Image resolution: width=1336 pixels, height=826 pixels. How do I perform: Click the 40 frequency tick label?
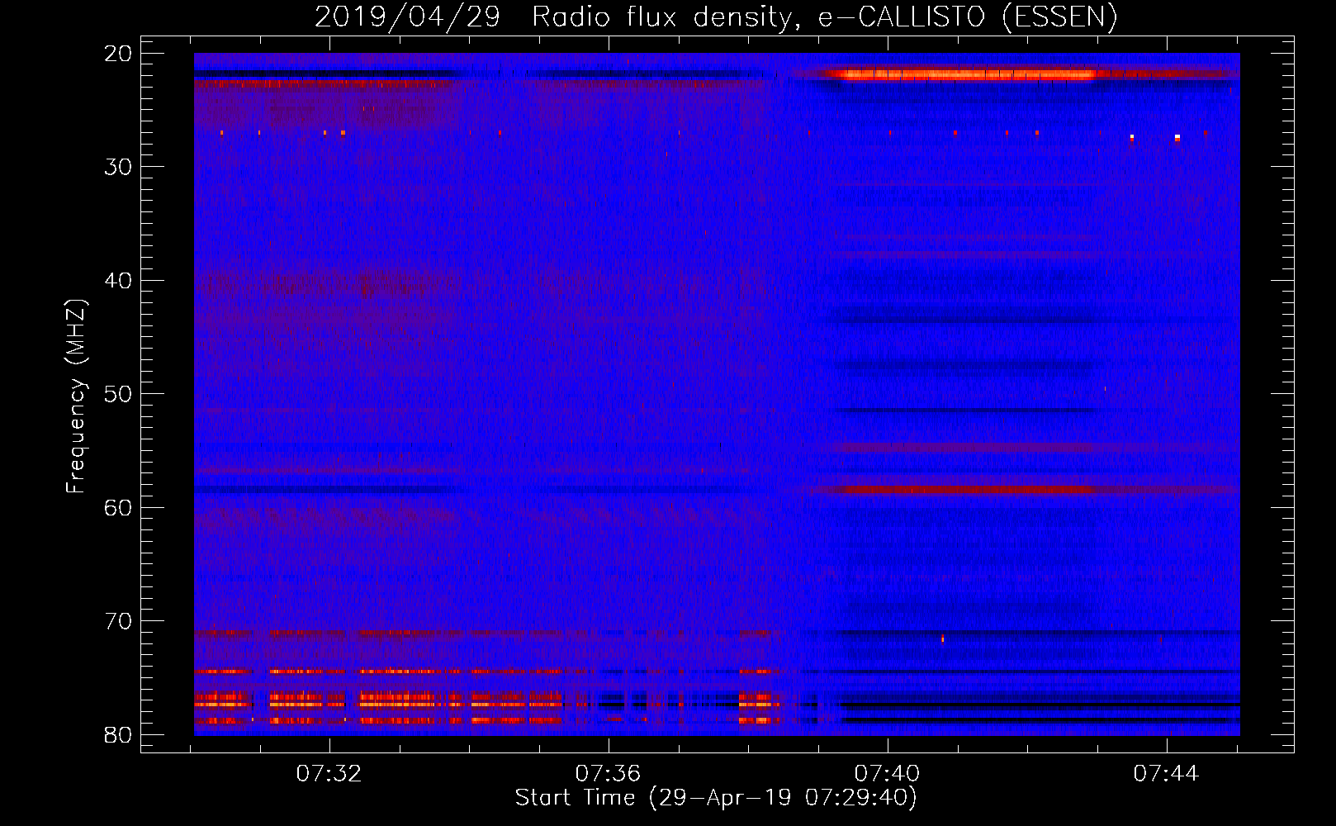click(x=119, y=281)
